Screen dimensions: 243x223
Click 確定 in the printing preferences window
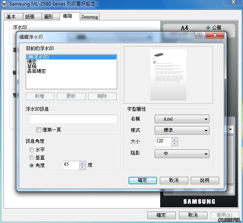[x=161, y=215]
